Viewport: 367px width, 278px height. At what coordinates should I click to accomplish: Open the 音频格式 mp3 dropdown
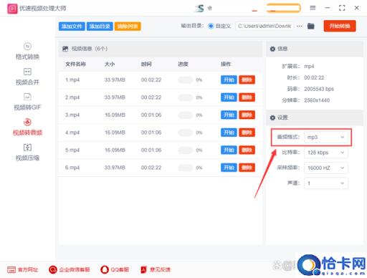(x=326, y=137)
